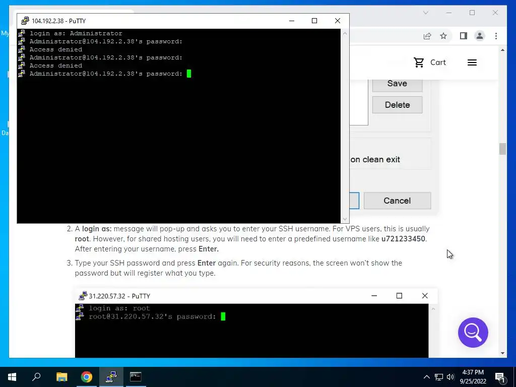Click the Delete button in the web page
516x387 pixels.
point(397,105)
